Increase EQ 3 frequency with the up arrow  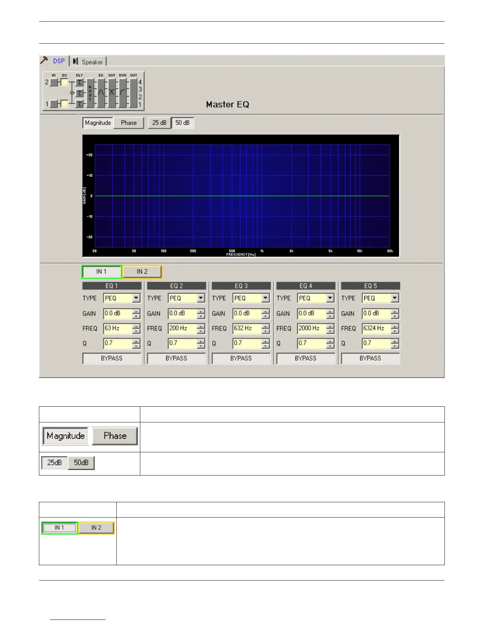click(265, 326)
